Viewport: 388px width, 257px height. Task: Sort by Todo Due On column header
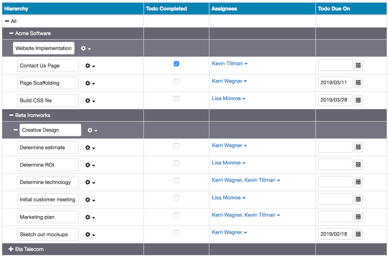334,9
